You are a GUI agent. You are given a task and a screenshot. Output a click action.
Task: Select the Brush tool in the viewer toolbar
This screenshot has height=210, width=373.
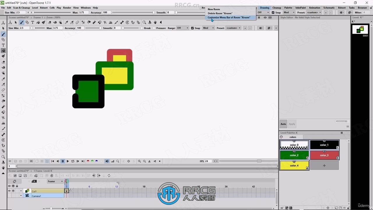pyautogui.click(x=22, y=22)
